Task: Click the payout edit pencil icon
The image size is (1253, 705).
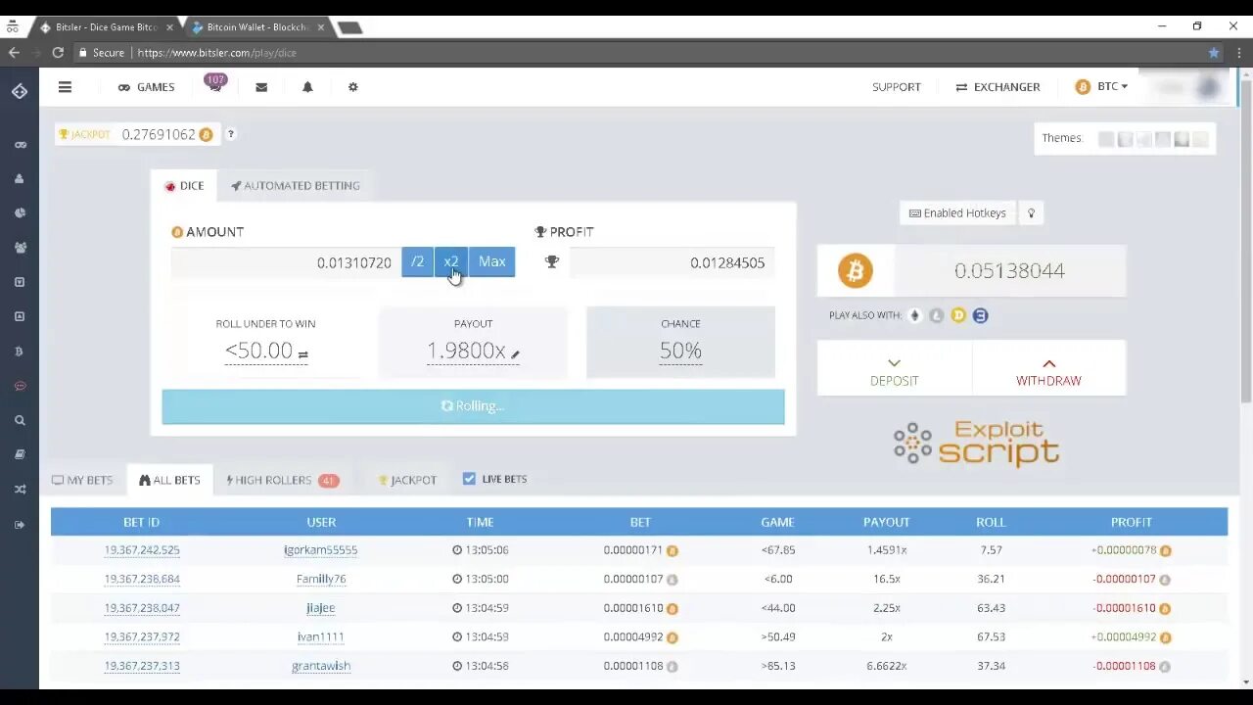Action: pos(515,354)
